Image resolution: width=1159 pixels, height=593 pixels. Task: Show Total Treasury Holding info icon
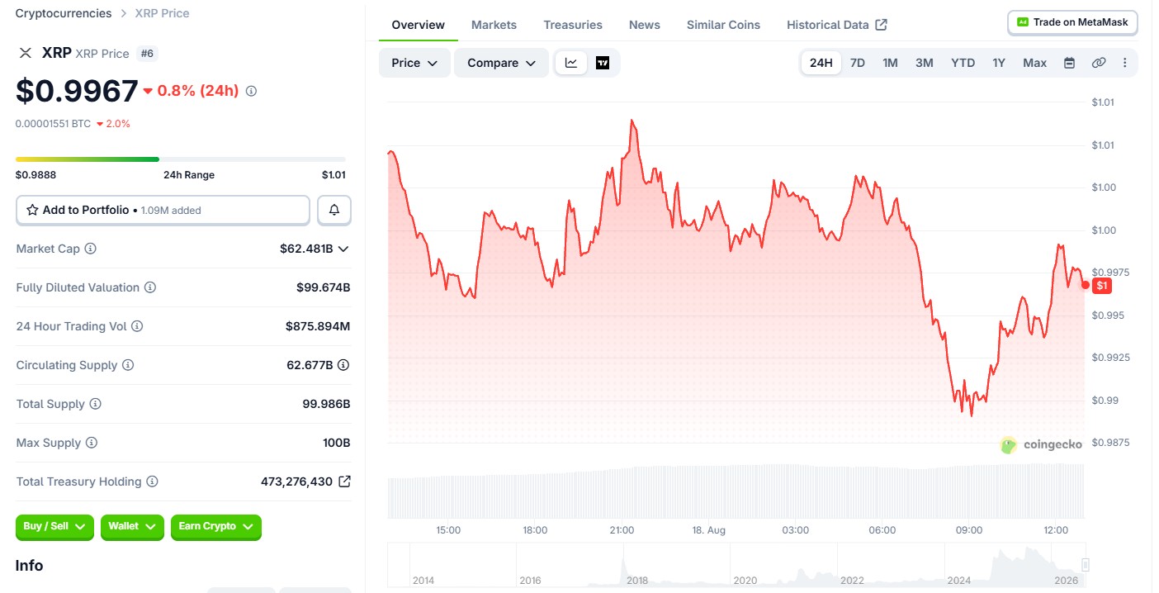[152, 482]
